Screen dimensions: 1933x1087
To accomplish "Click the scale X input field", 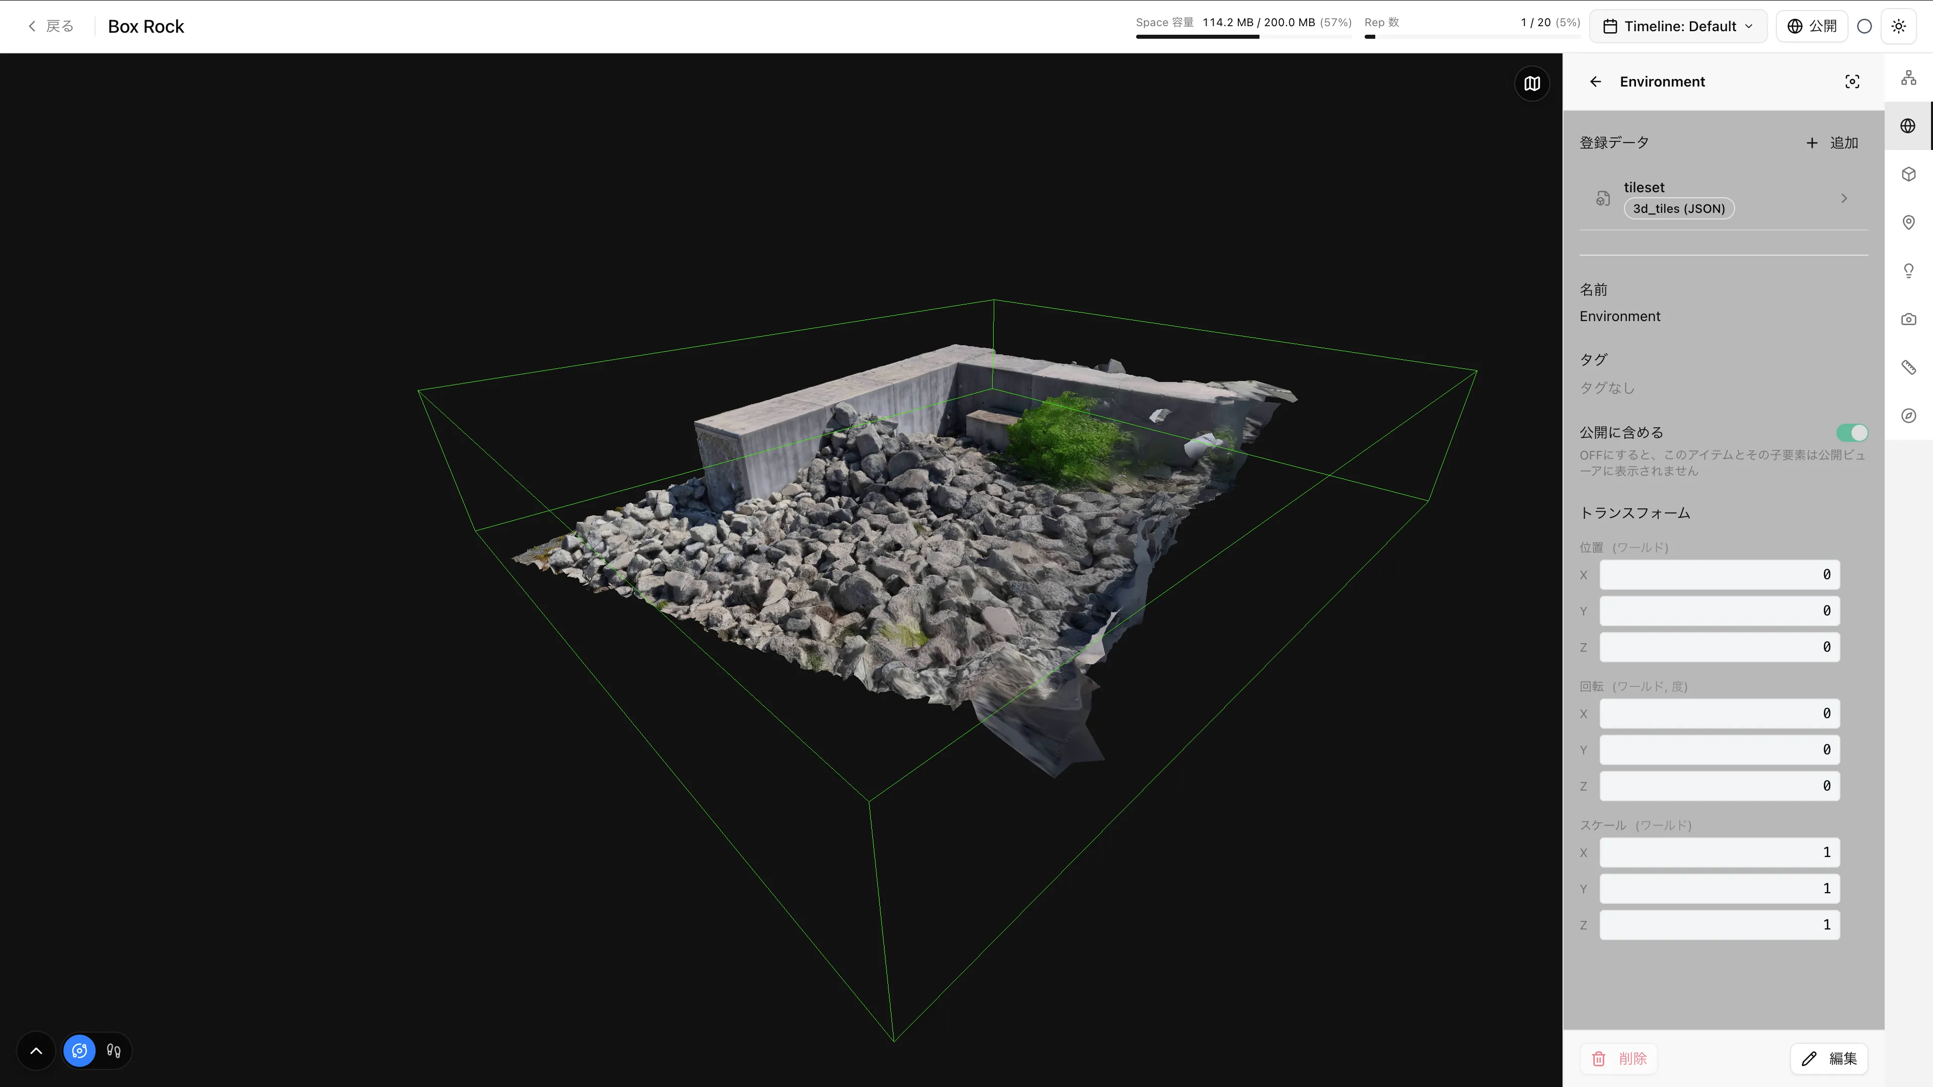I will 1719,852.
